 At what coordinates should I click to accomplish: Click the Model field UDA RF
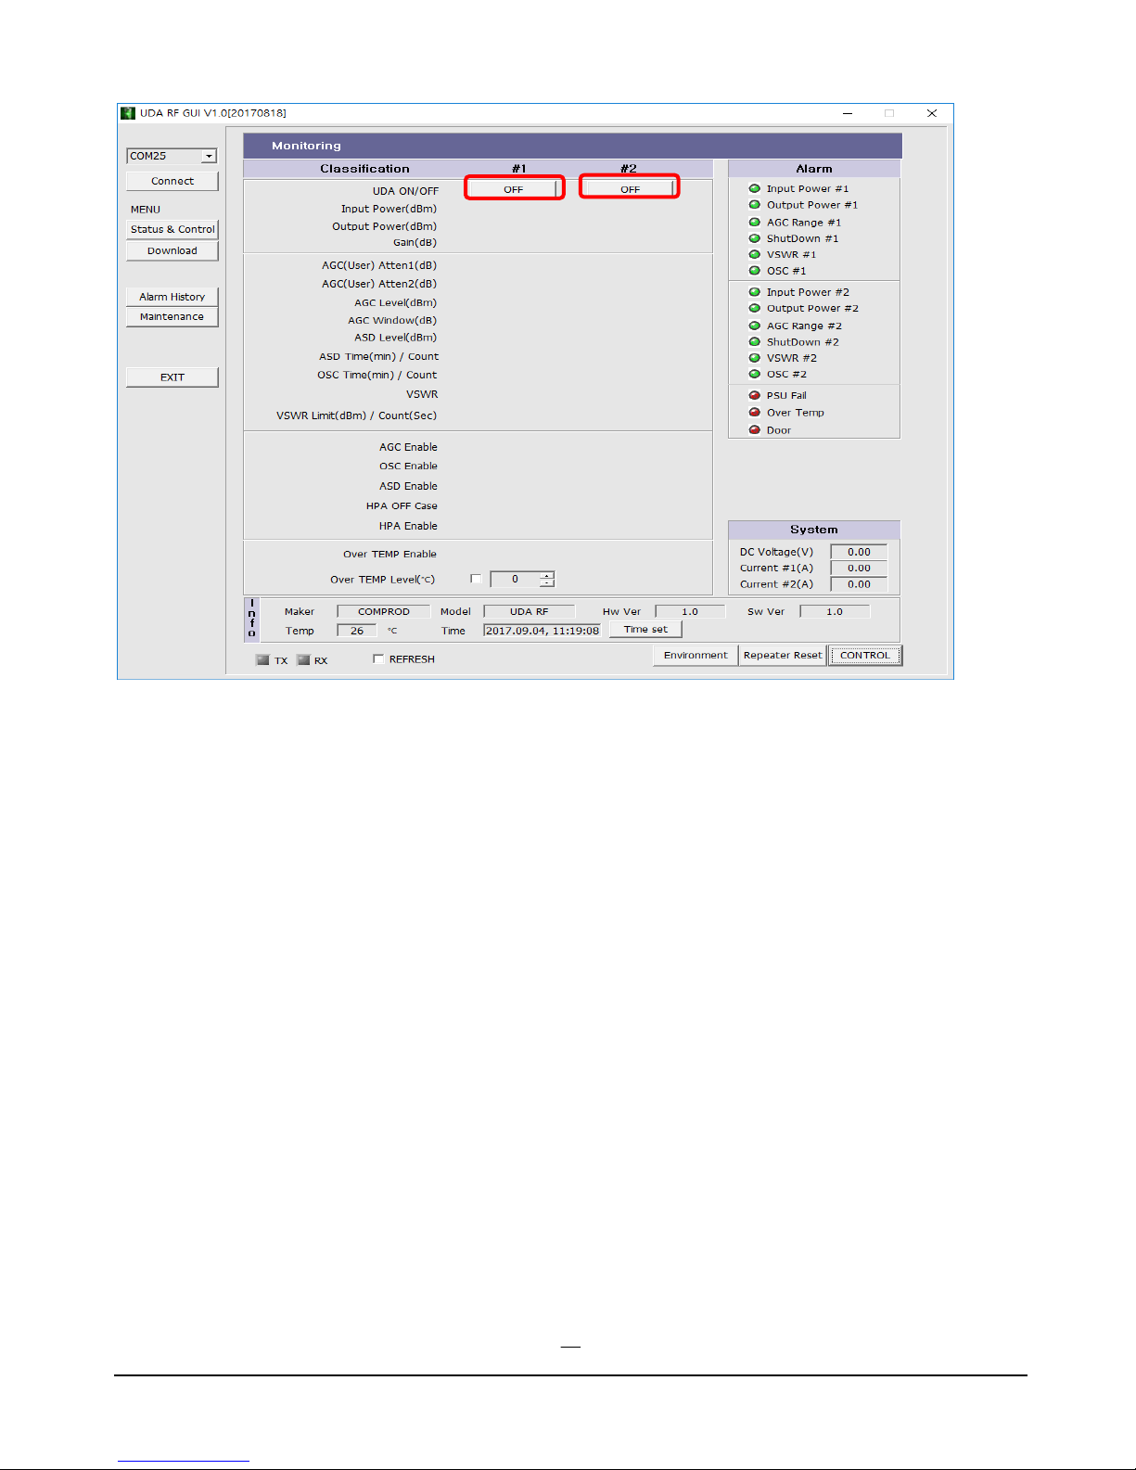click(529, 611)
